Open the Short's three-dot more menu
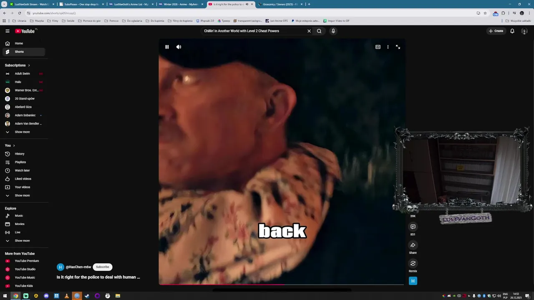 [388, 47]
